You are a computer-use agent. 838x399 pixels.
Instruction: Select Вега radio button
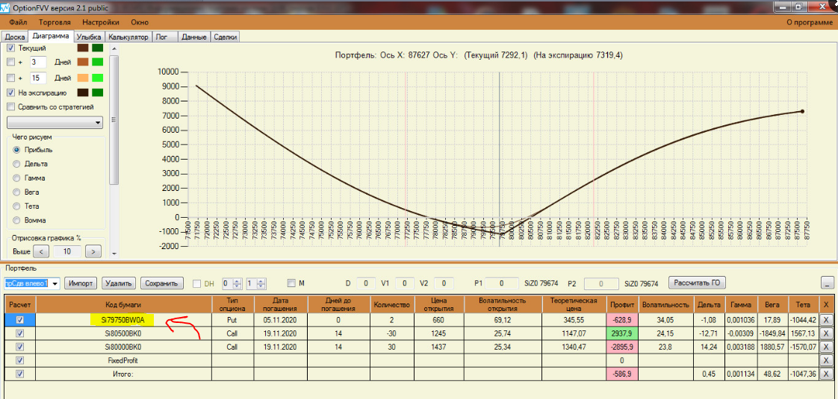(16, 192)
